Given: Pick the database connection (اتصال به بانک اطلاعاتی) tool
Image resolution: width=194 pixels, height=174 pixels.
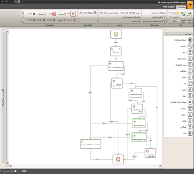Looking at the screenshot, I should click(190, 102).
